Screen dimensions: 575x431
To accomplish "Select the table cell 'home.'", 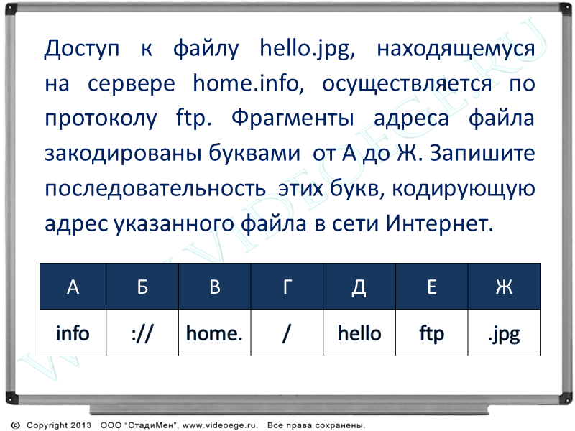I will (x=214, y=333).
